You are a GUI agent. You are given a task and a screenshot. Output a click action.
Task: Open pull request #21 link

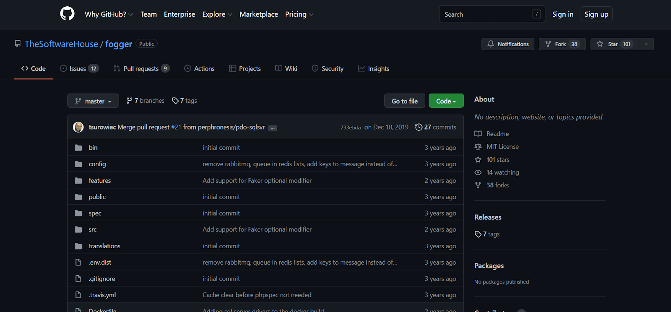176,127
